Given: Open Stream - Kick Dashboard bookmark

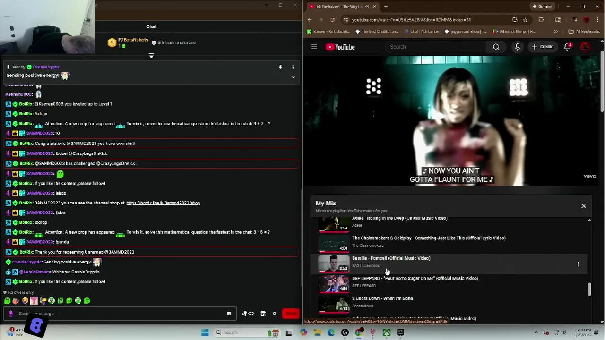Looking at the screenshot, I should tap(328, 32).
